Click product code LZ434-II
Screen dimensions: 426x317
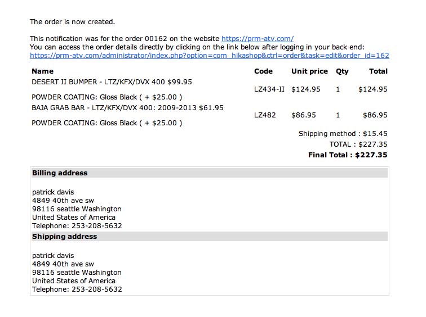tap(269, 89)
